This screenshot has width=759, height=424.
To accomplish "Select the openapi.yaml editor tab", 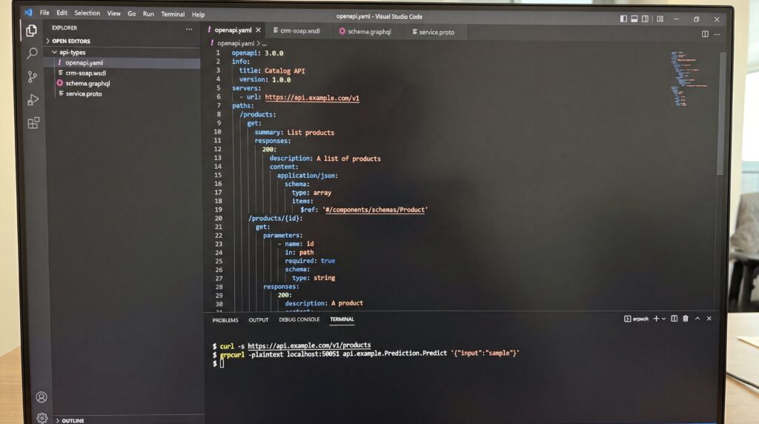I will tap(233, 30).
